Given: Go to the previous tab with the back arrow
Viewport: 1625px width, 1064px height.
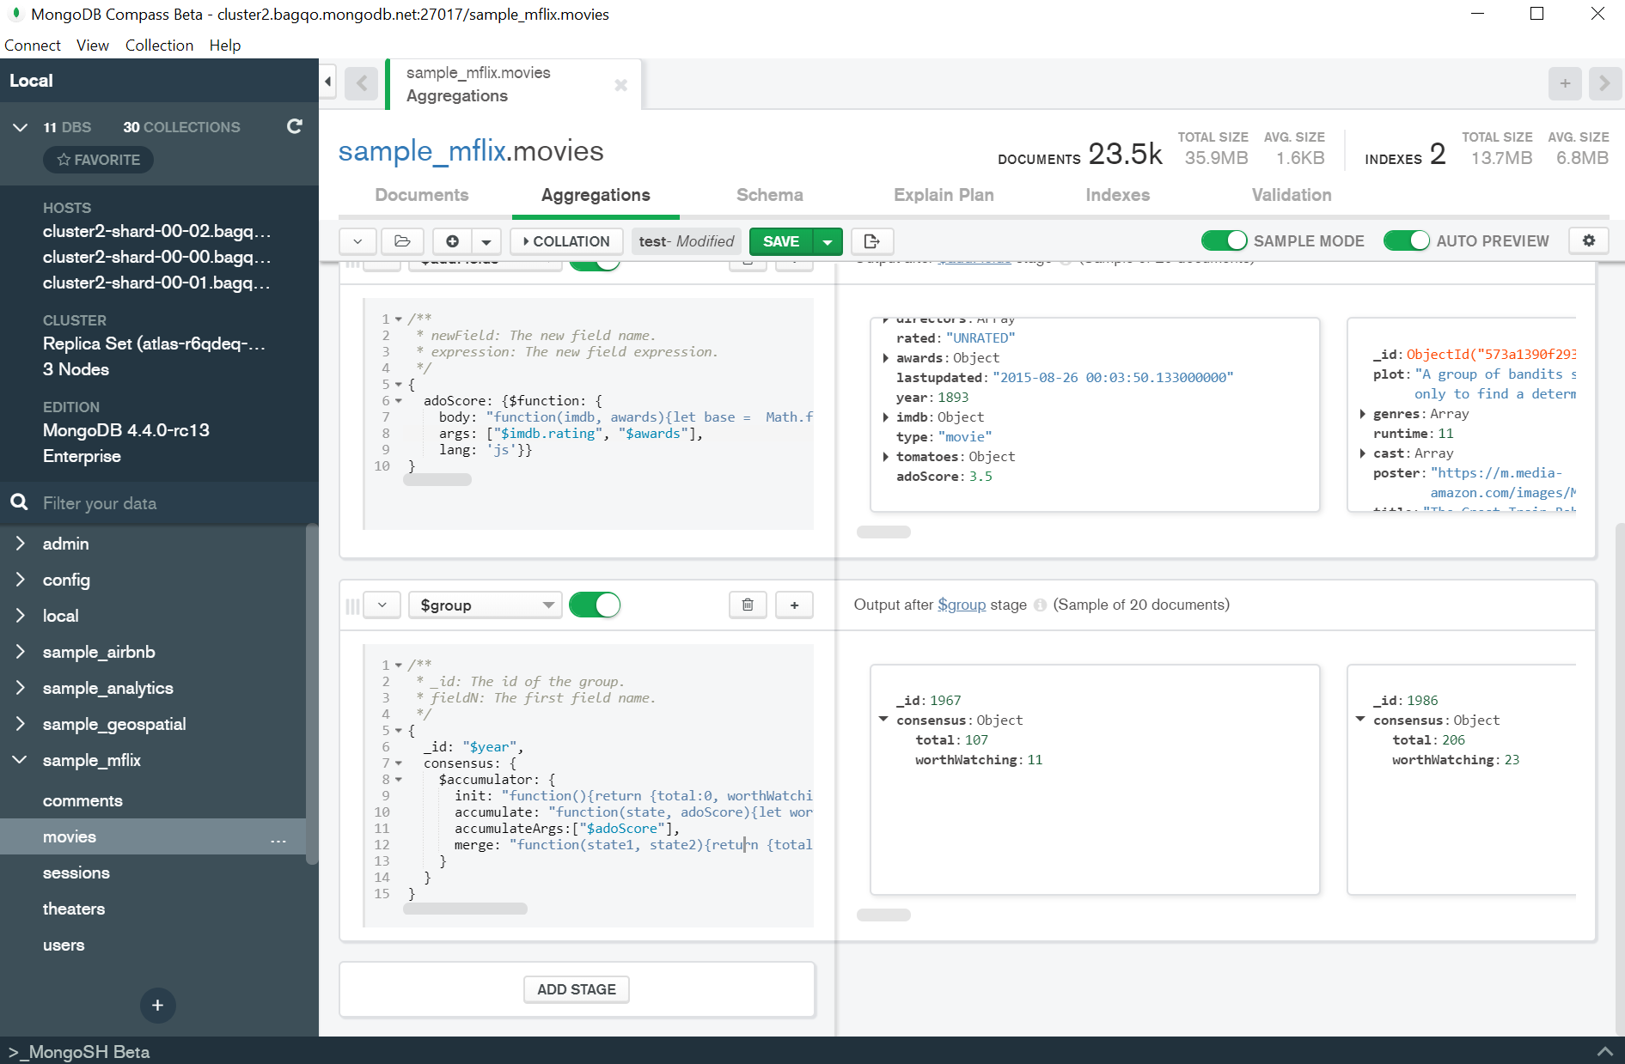Looking at the screenshot, I should (x=362, y=83).
